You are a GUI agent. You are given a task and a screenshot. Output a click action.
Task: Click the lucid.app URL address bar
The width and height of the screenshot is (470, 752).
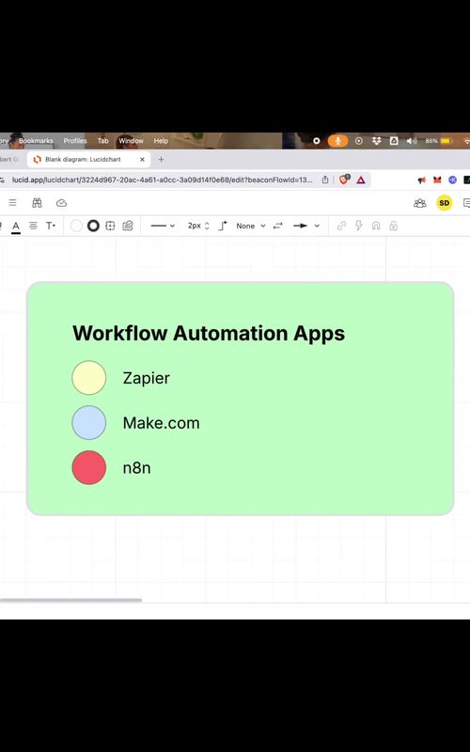[x=162, y=180]
